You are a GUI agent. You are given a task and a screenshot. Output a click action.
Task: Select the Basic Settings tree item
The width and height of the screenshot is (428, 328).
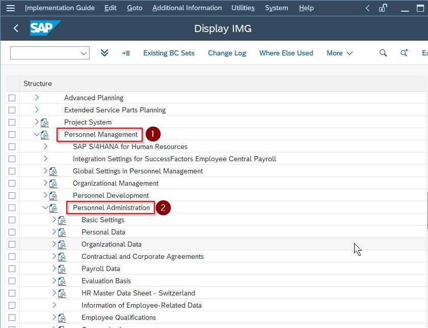pyautogui.click(x=103, y=220)
